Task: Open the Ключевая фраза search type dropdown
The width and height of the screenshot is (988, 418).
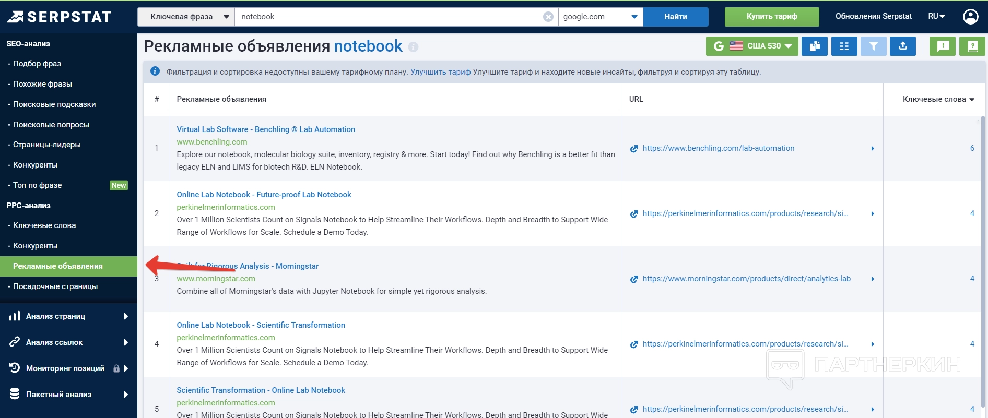Action: point(186,17)
